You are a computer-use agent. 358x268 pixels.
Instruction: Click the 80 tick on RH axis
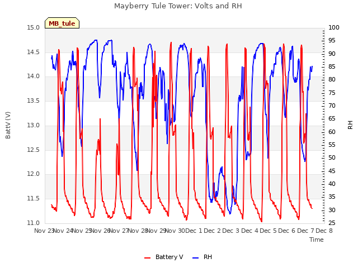point(332,79)
